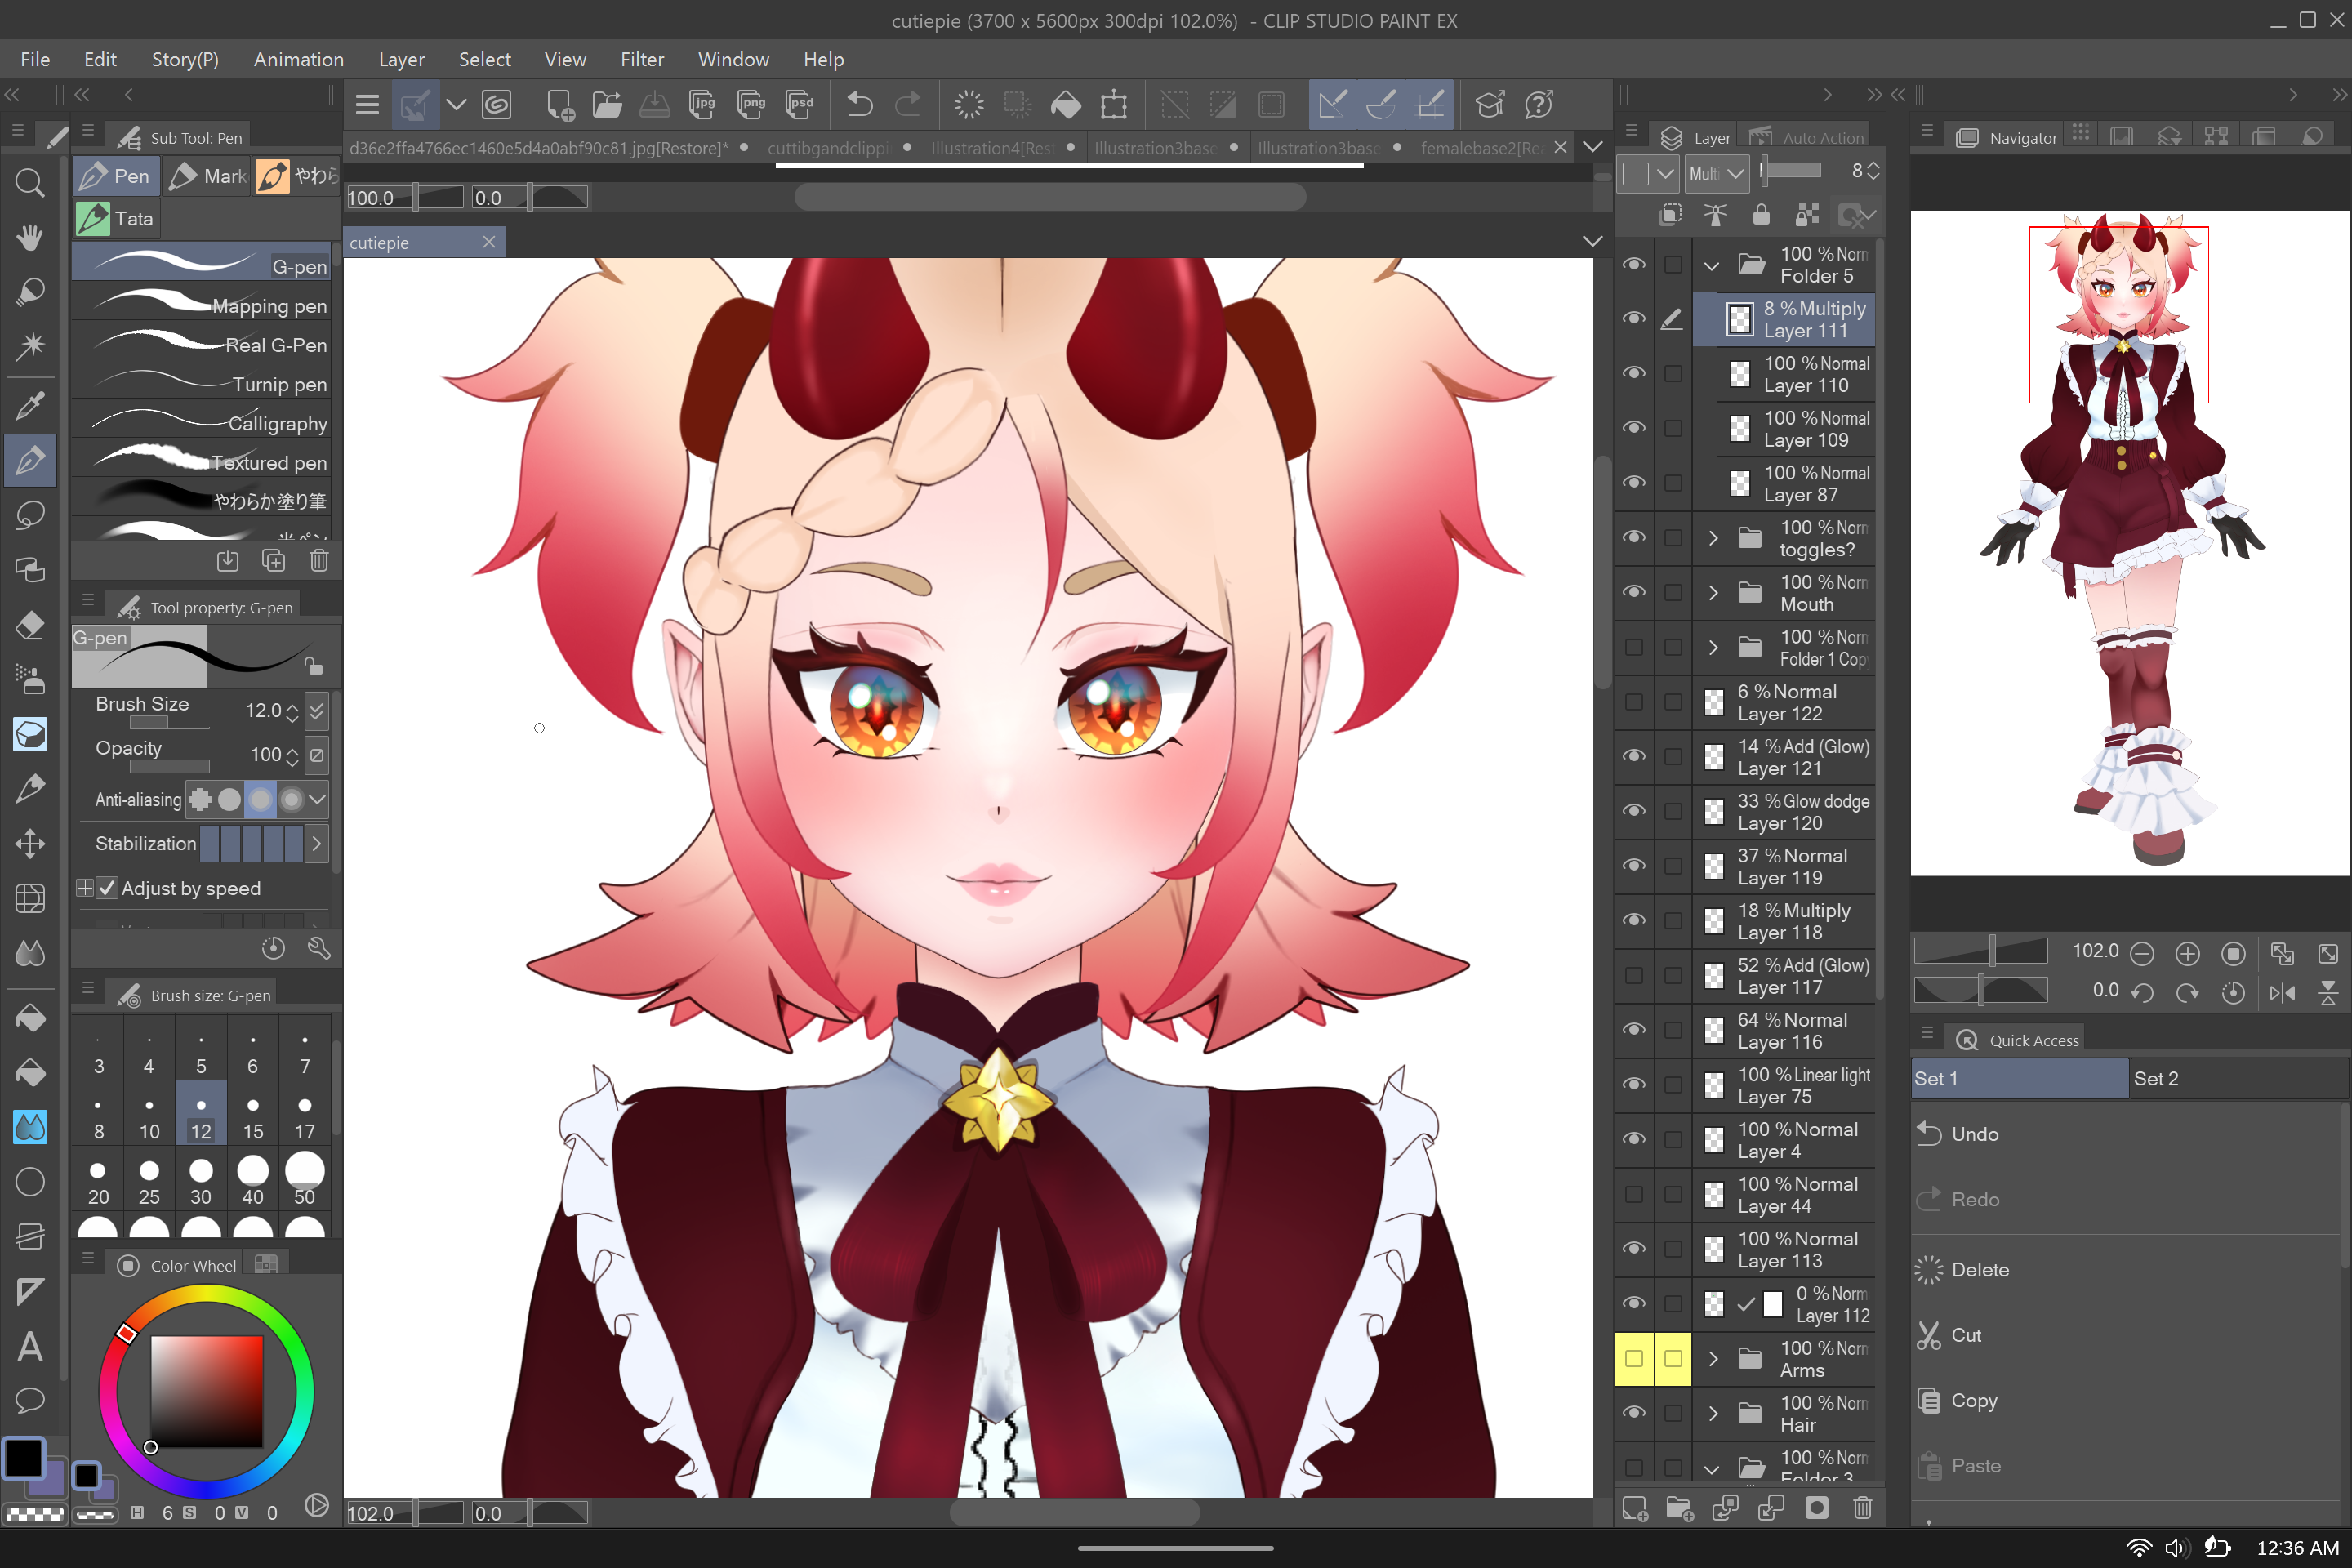Show Layer 122 visibility box
2352x1568 pixels.
coord(1634,702)
